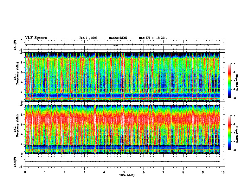251x193 pixels.
Task: Click the 7 tick on time axis
Action: click(x=164, y=172)
